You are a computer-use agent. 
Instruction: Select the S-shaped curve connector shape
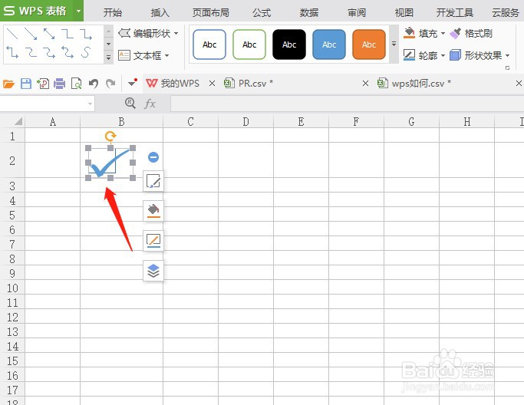pyautogui.click(x=86, y=52)
